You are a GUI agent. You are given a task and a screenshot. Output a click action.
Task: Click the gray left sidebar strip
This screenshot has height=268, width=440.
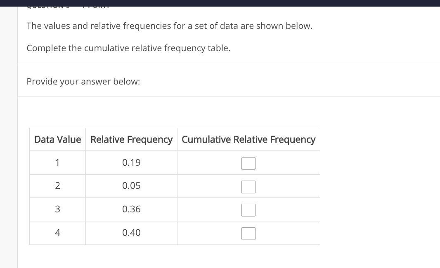(9, 137)
